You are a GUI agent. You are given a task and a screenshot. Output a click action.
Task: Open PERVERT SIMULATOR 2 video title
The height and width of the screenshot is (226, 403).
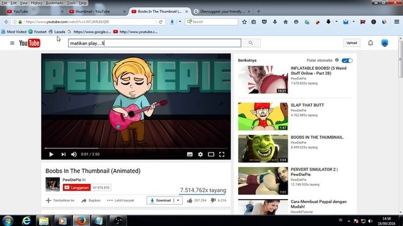[x=314, y=172]
